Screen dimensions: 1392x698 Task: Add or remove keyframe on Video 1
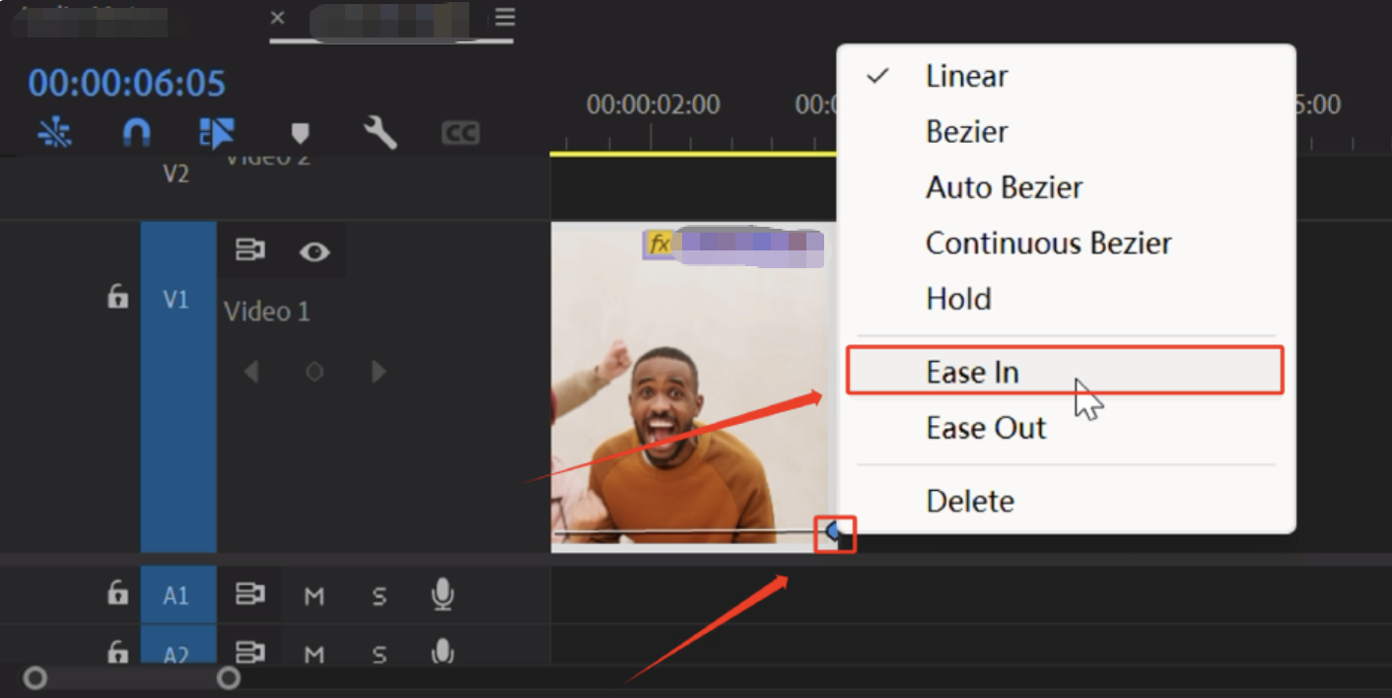tap(314, 372)
